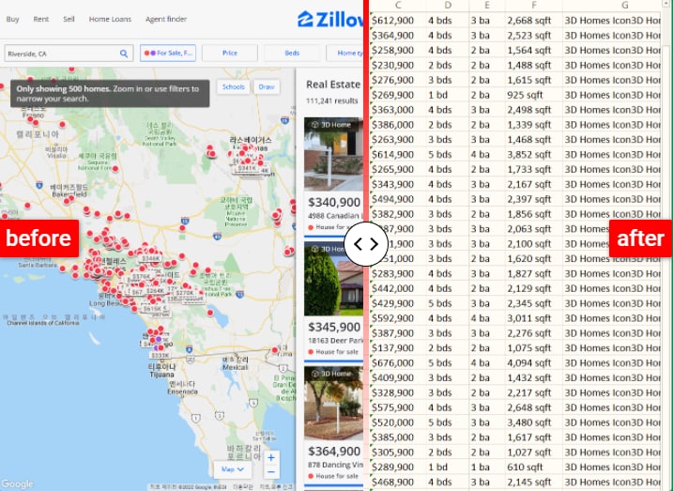Image resolution: width=673 pixels, height=491 pixels.
Task: Select the $612,900 price cell
Action: point(398,20)
